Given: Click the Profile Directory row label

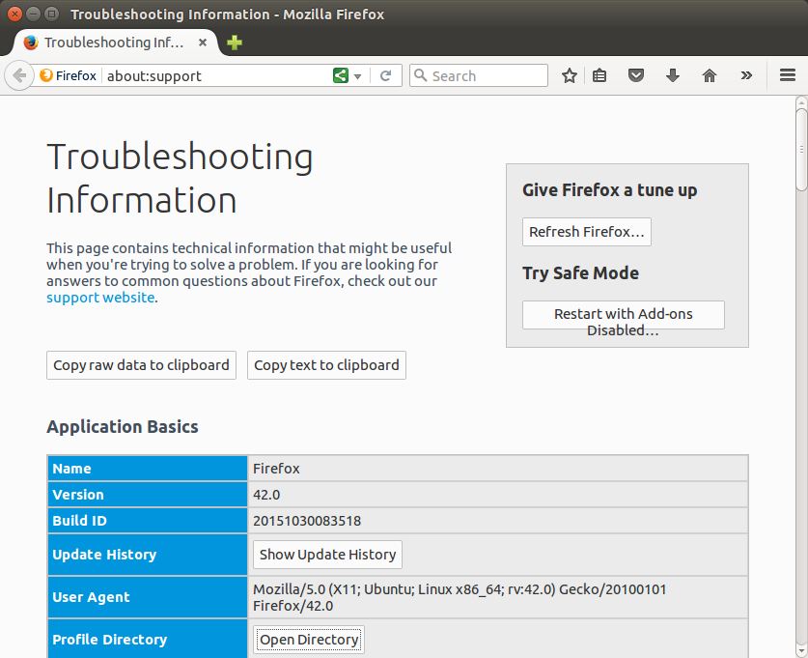Looking at the screenshot, I should click(110, 640).
